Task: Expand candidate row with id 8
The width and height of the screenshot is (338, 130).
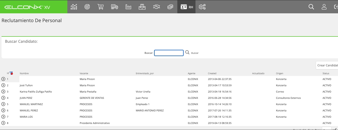Action: [3, 123]
